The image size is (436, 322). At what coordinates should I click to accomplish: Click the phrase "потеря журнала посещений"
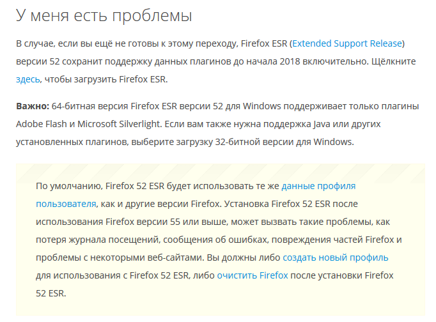pyautogui.click(x=91, y=240)
